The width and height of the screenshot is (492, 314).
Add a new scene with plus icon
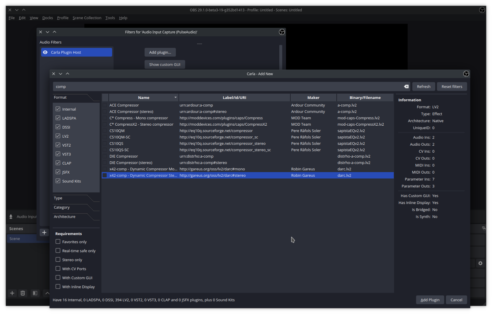12,293
